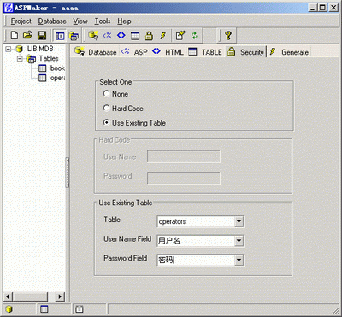This screenshot has height=317, width=342.
Task: Expand the User Name Field dropdown
Action: click(239, 241)
